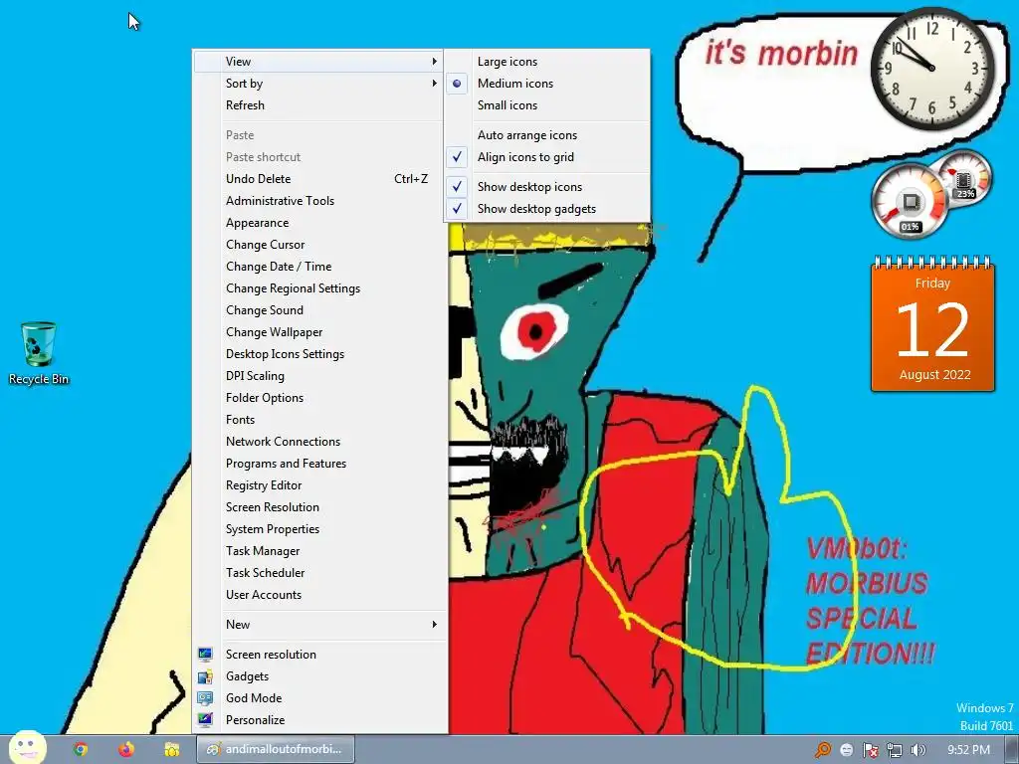Click the Show desktop taskbar strip
The height and width of the screenshot is (764, 1019).
(x=1012, y=750)
